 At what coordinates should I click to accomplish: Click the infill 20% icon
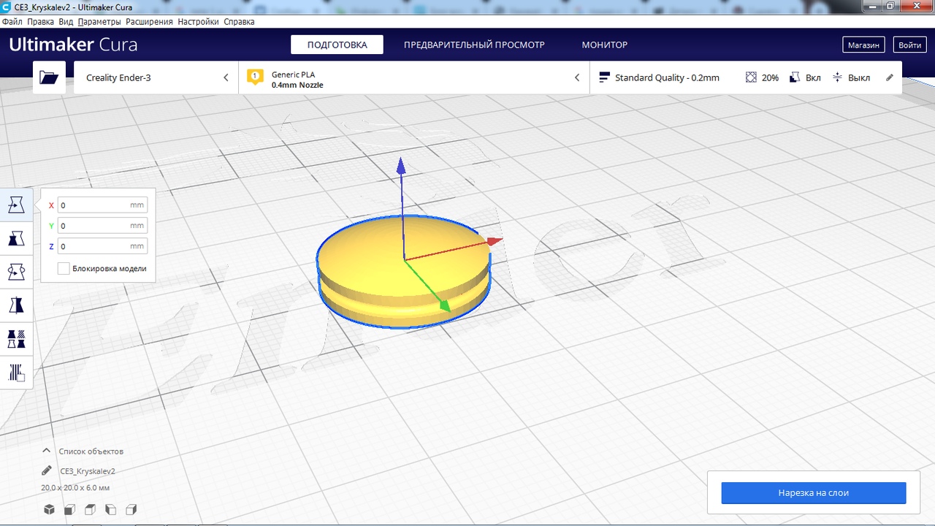[751, 77]
